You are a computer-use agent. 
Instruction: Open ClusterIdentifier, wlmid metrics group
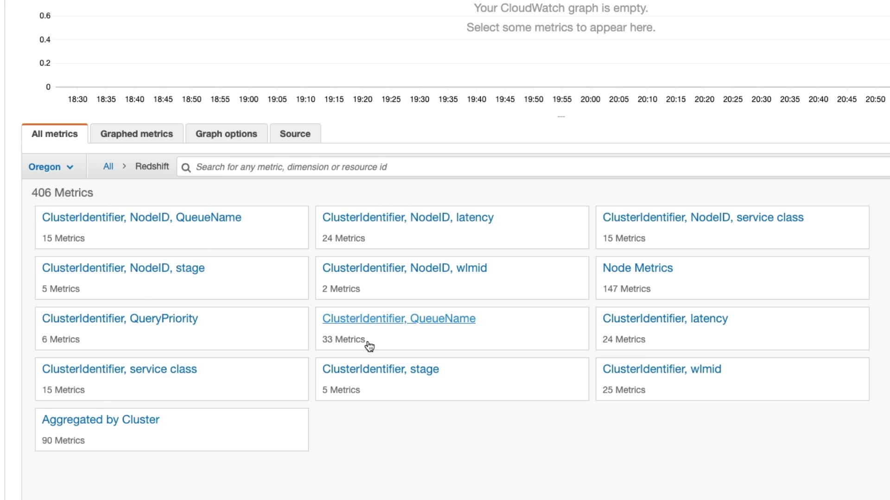coord(661,369)
